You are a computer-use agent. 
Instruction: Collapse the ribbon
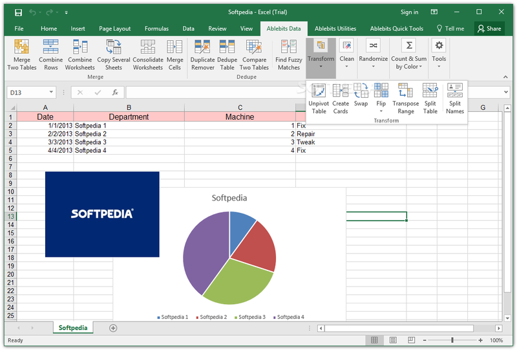pos(505,76)
